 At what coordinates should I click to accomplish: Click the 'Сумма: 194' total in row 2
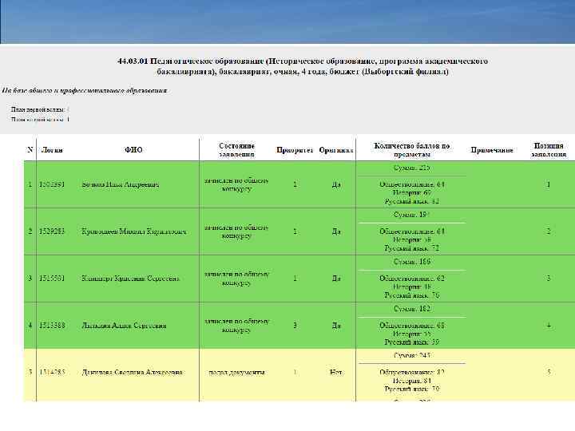411,215
